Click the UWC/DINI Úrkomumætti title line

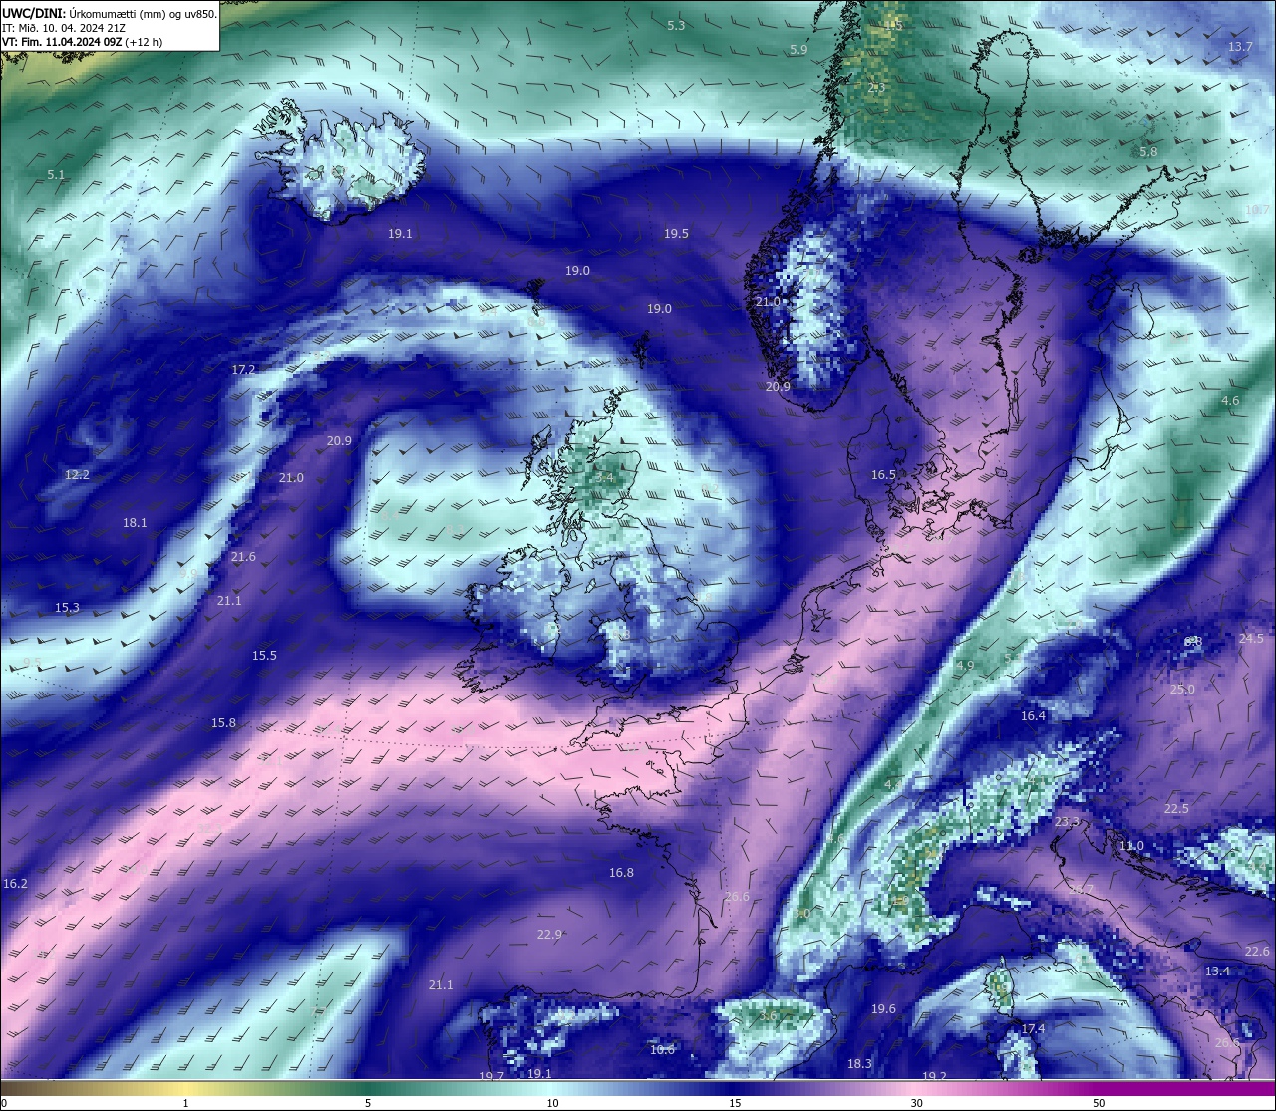coord(110,14)
